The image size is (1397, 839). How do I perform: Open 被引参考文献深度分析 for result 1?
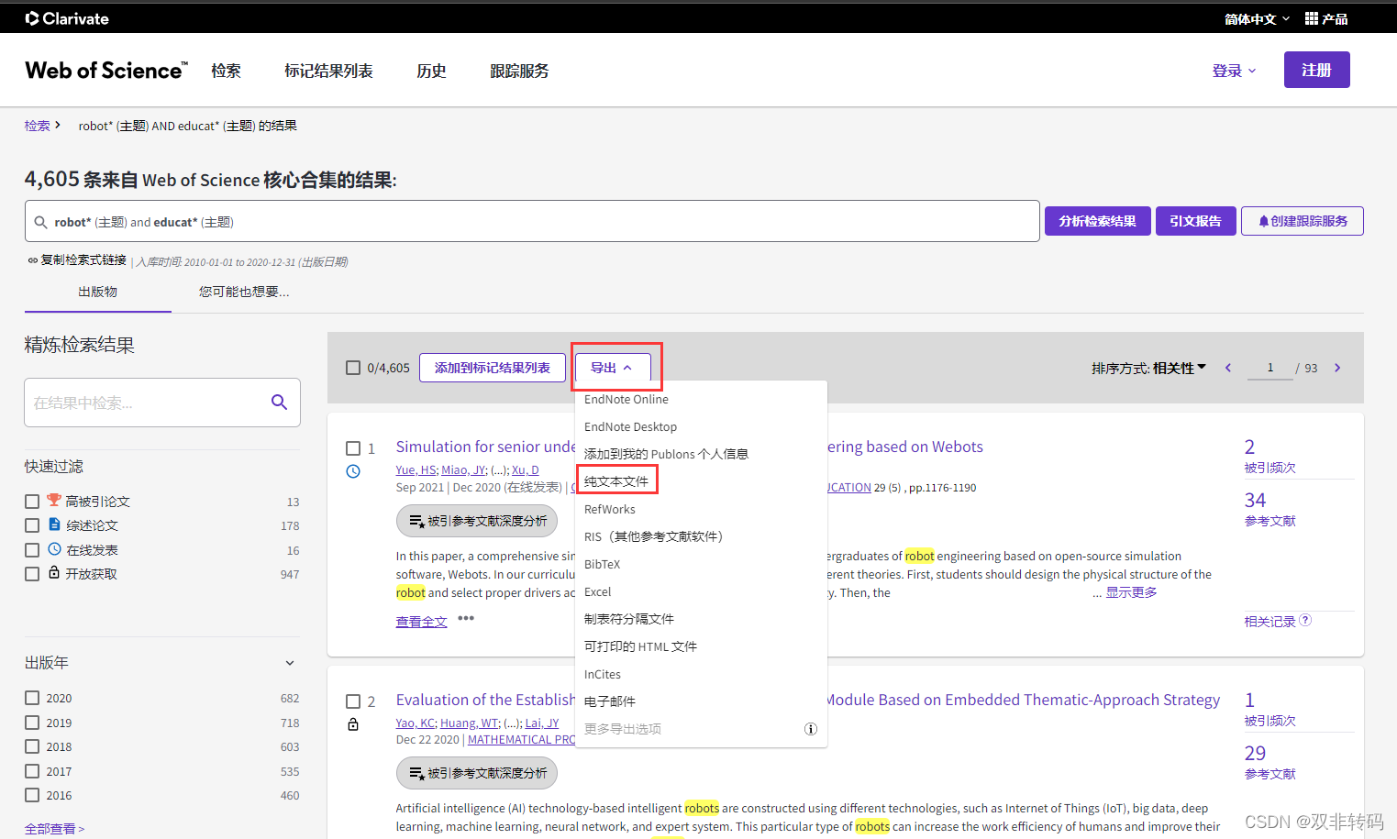coord(477,521)
